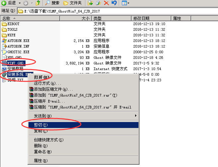The image size is (218, 167).
Task: Click the blue Undo arrow icon
Action: (x=114, y=3)
